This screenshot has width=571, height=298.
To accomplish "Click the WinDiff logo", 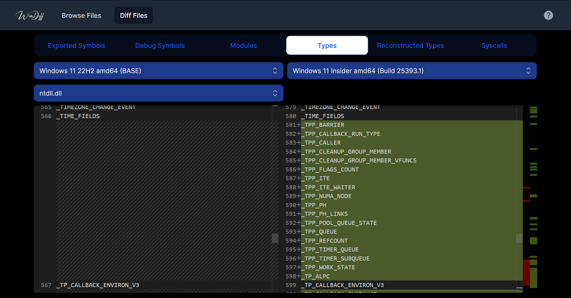I will point(29,15).
